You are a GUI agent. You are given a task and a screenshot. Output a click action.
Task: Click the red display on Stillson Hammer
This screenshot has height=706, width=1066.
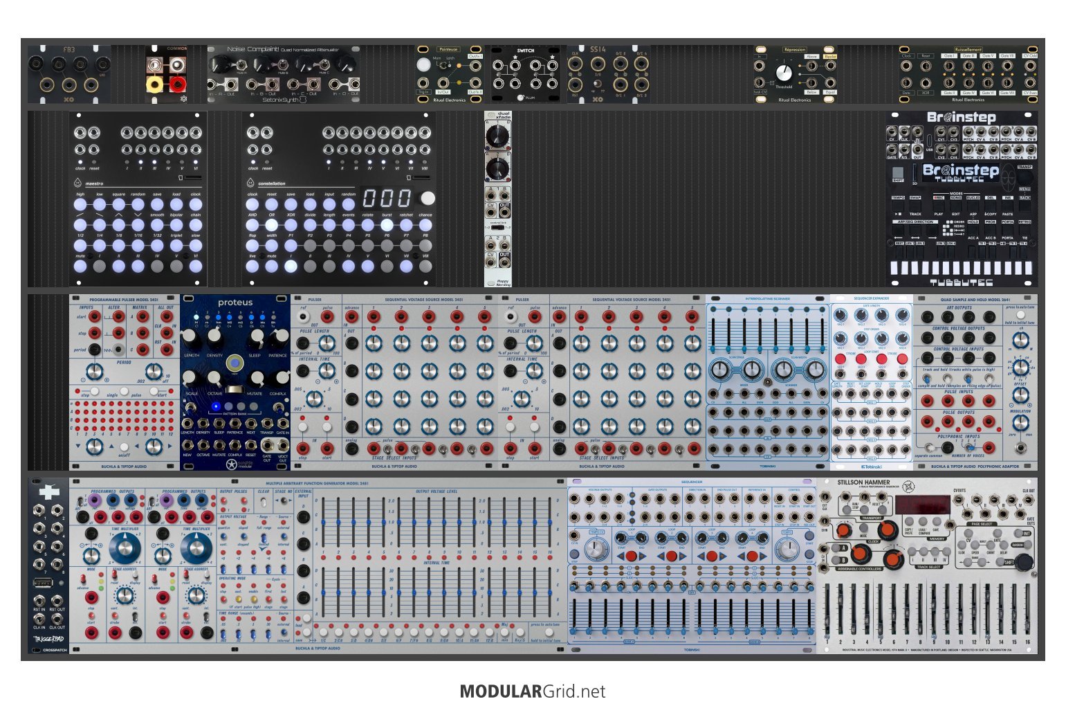click(923, 505)
